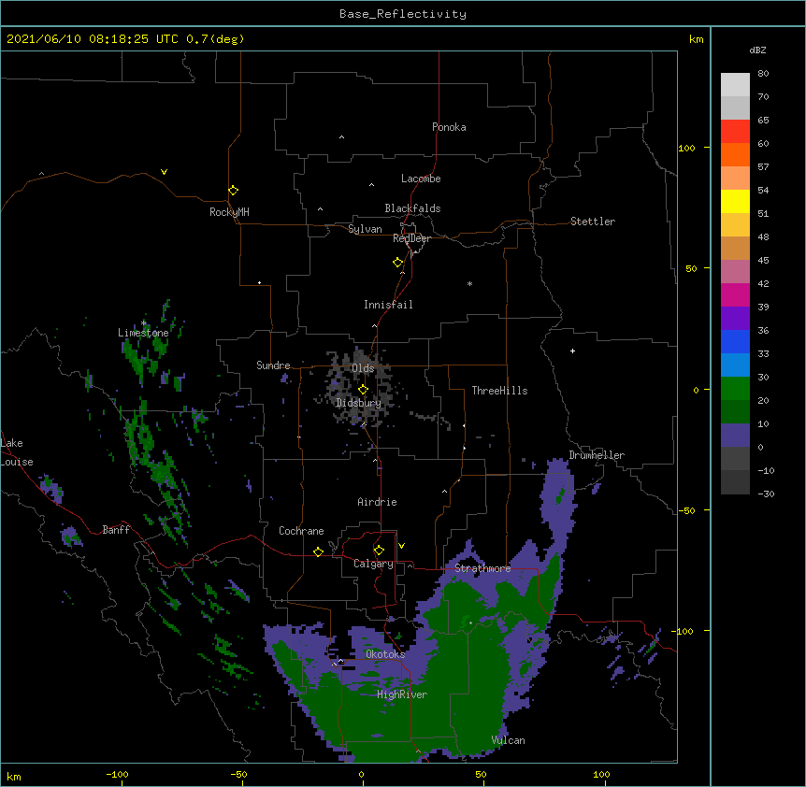Click the HighRiver label
Screen dimensions: 806x787
[x=402, y=694]
